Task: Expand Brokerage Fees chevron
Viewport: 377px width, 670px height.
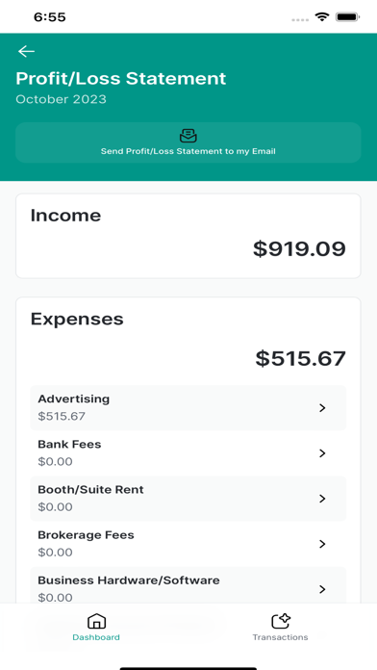Action: (322, 544)
